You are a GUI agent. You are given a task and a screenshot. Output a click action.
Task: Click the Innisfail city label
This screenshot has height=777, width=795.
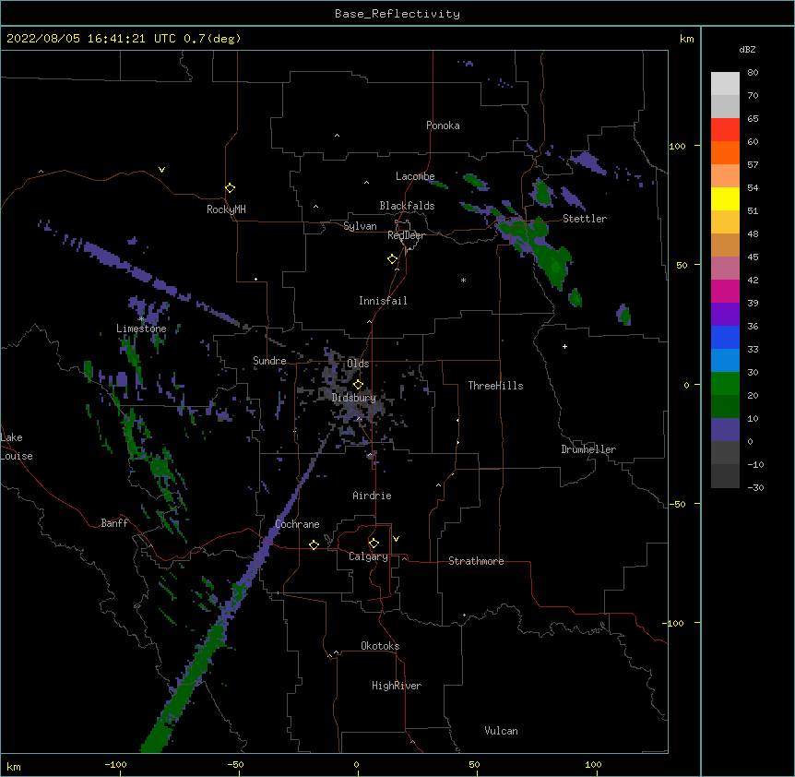[383, 301]
